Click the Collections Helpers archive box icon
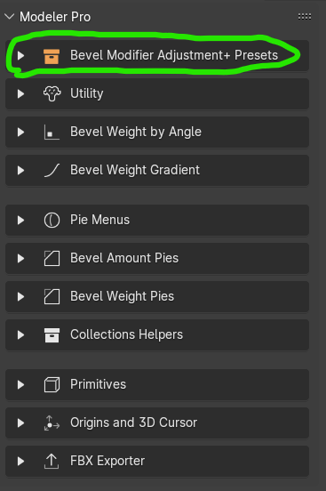The image size is (326, 491). [x=52, y=334]
